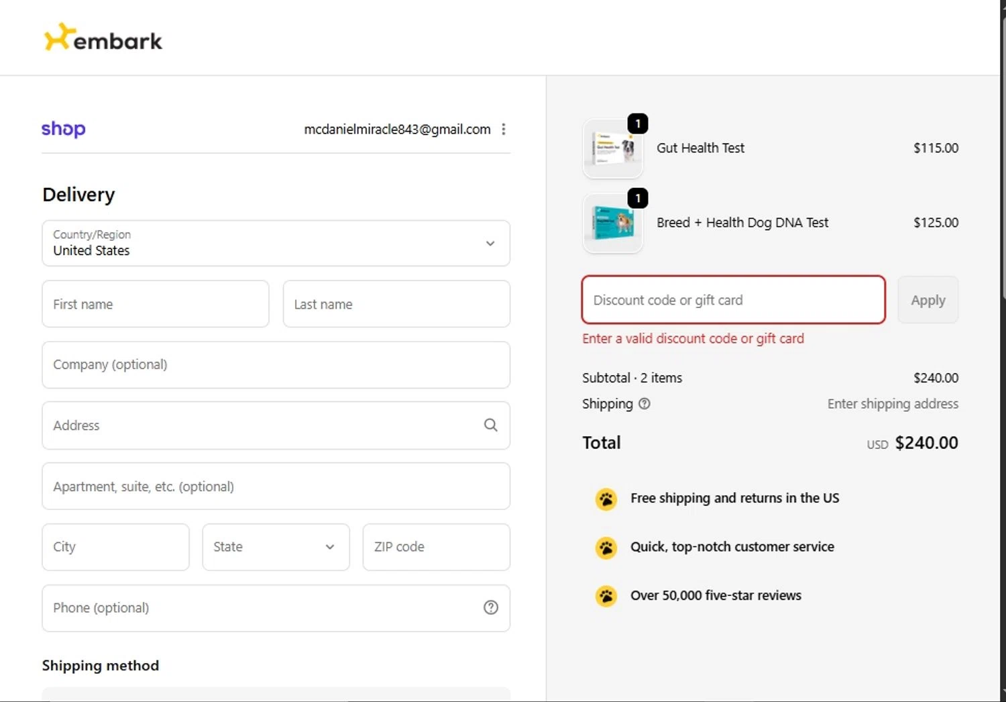Click 'Over 50,000 five-star reviews' text

click(716, 595)
